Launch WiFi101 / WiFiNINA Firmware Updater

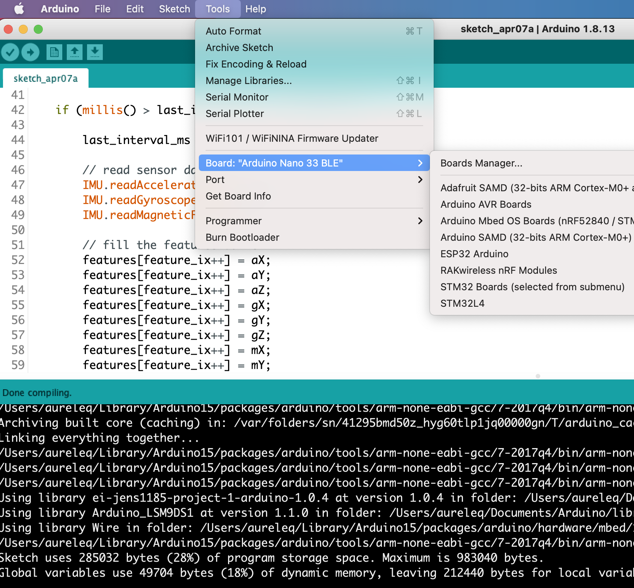(x=314, y=138)
